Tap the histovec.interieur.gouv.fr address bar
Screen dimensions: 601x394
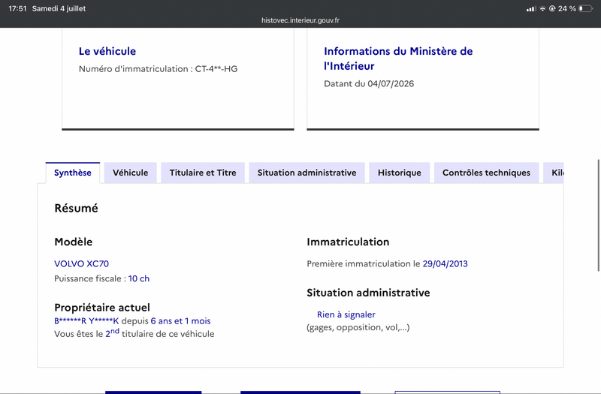pyautogui.click(x=300, y=20)
